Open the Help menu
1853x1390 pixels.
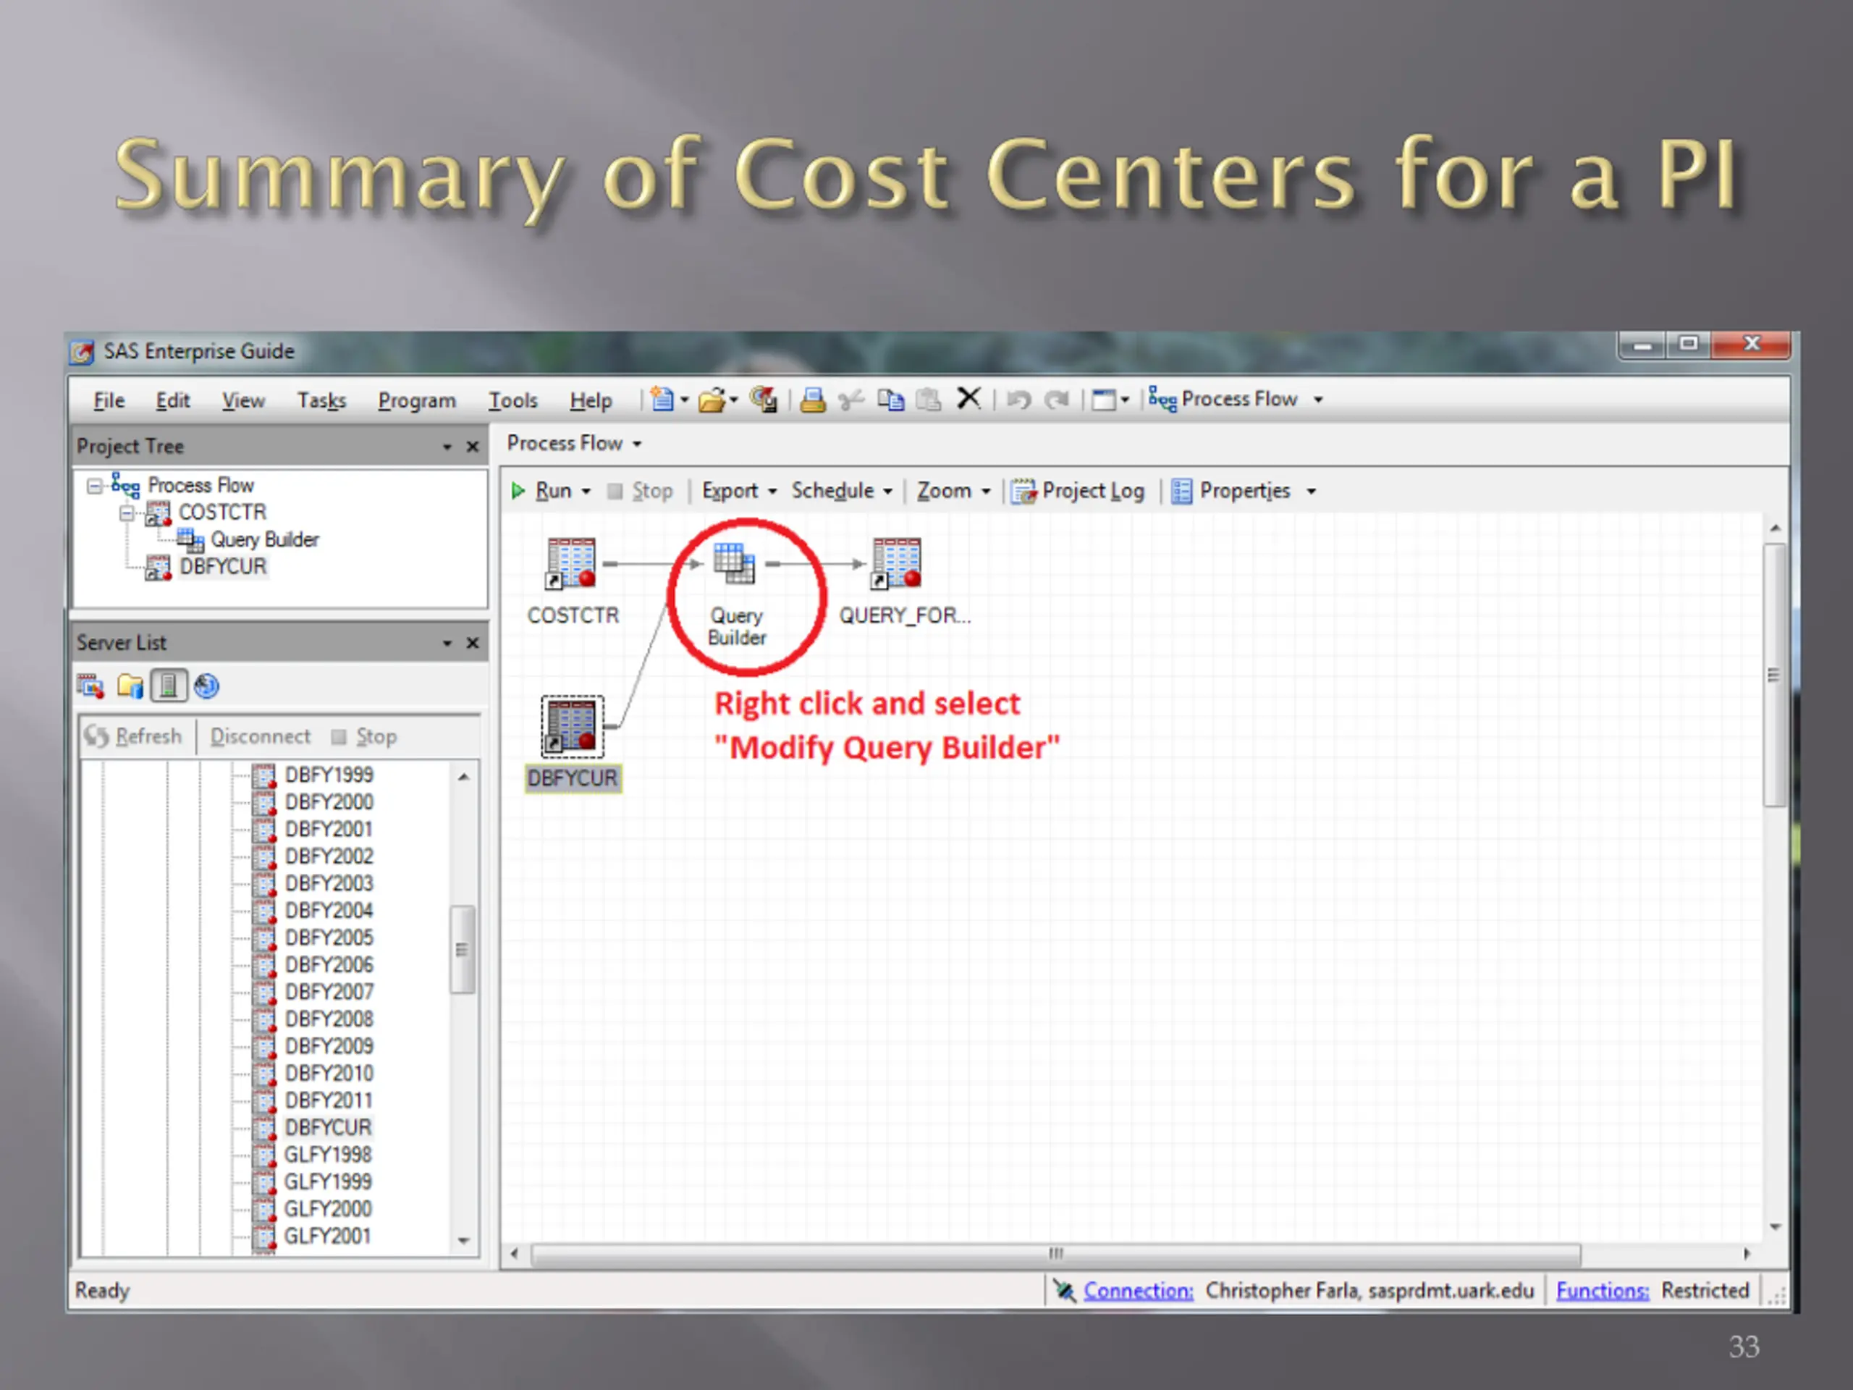[591, 400]
